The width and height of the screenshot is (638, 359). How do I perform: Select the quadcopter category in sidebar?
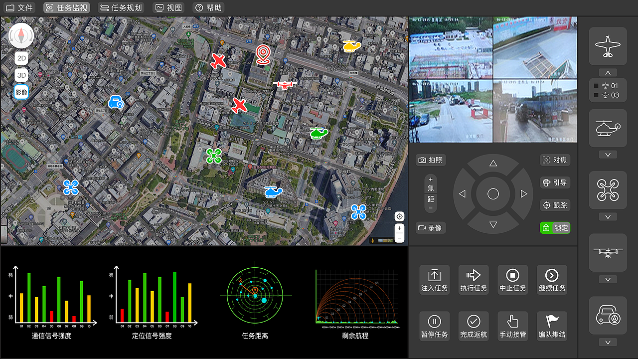point(608,190)
